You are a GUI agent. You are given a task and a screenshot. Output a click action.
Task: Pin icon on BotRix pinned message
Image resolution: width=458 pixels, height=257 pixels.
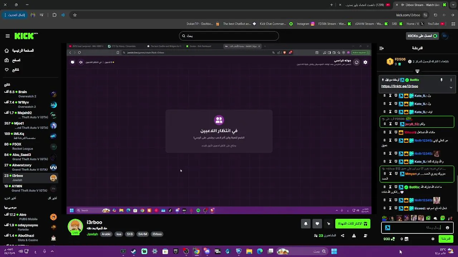(441, 80)
